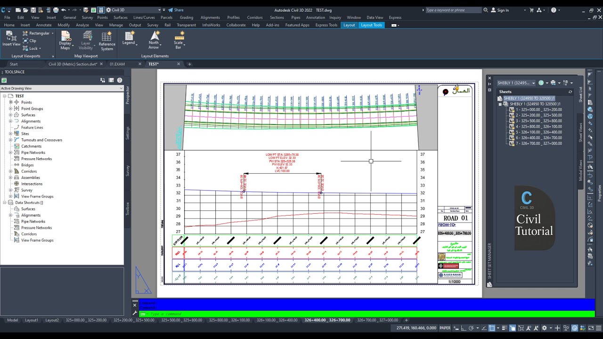This screenshot has height=339, width=603.
Task: Open the Toolspace help icon
Action: pyautogui.click(x=120, y=81)
